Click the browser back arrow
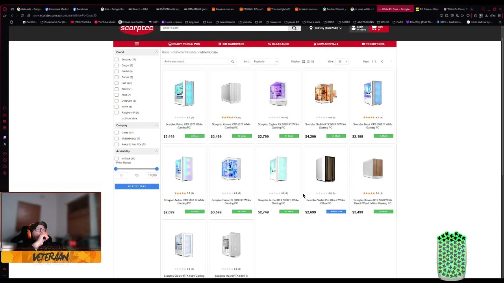 click(x=12, y=16)
